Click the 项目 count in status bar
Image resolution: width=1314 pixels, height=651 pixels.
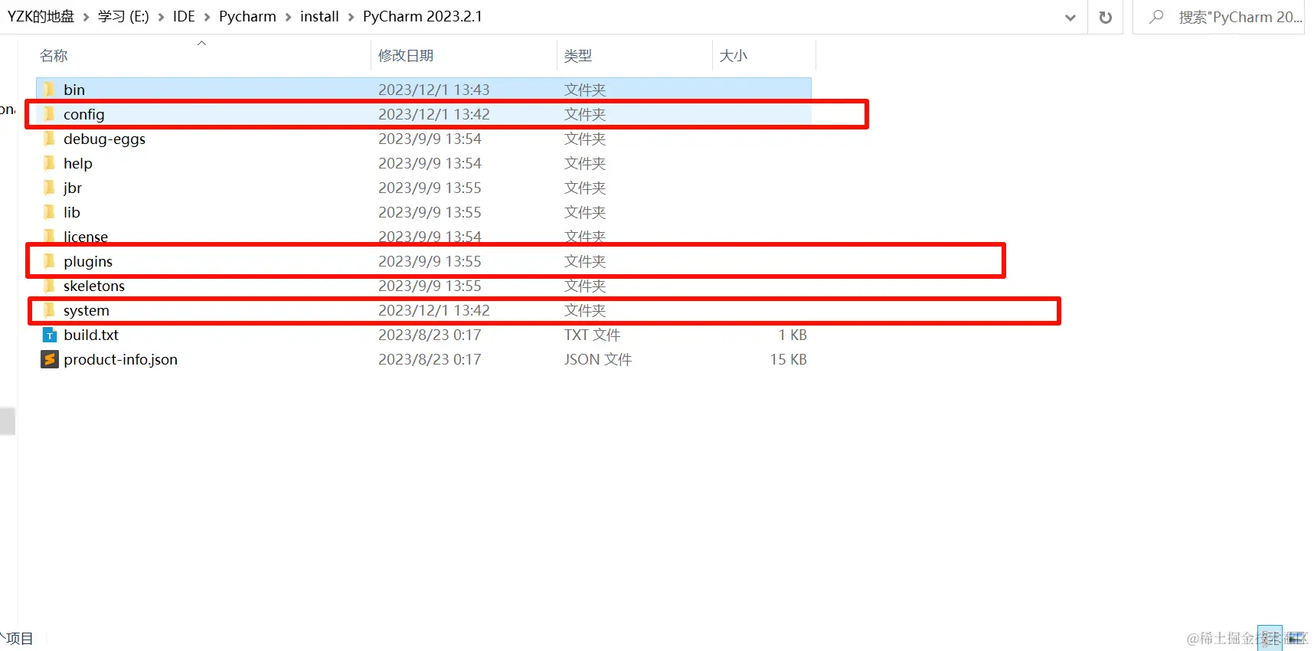tap(18, 638)
